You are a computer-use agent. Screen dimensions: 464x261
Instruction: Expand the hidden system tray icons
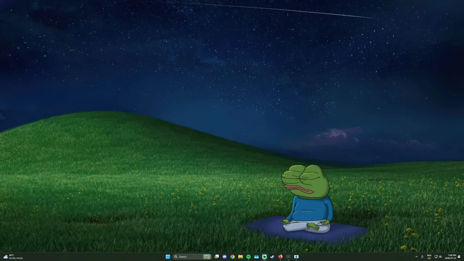(416, 257)
